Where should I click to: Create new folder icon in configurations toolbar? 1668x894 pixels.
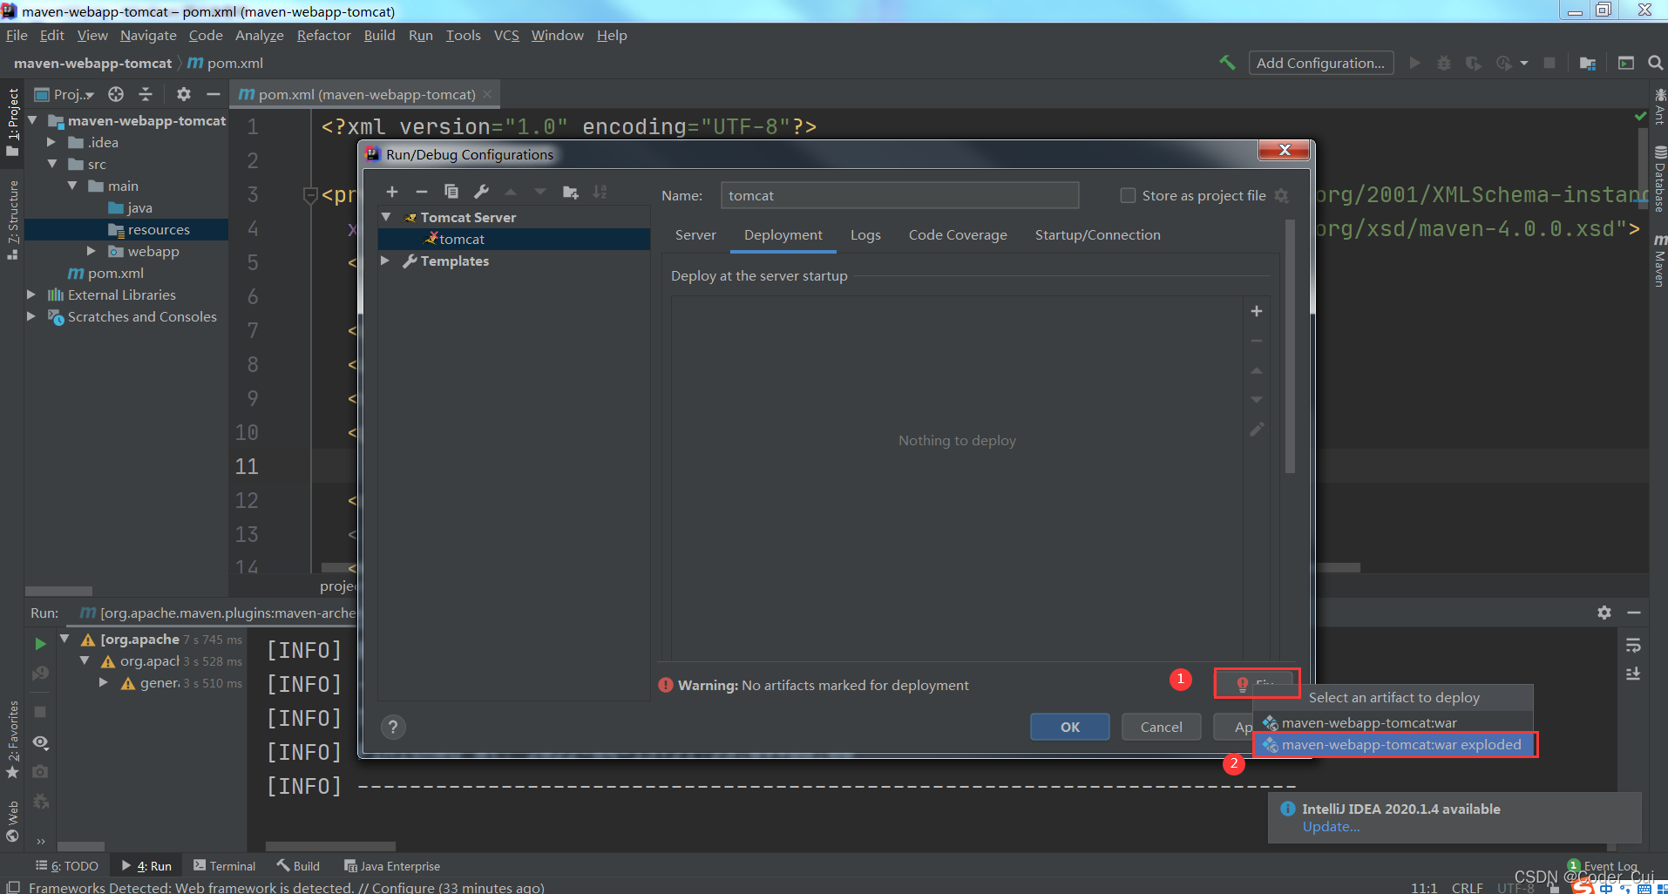[571, 192]
